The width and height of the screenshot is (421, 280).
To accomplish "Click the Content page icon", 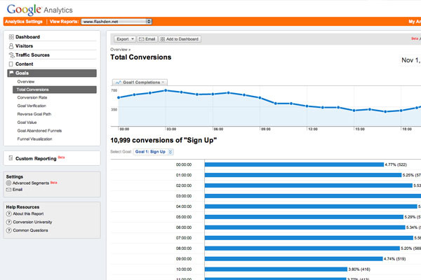I will pyautogui.click(x=11, y=64).
